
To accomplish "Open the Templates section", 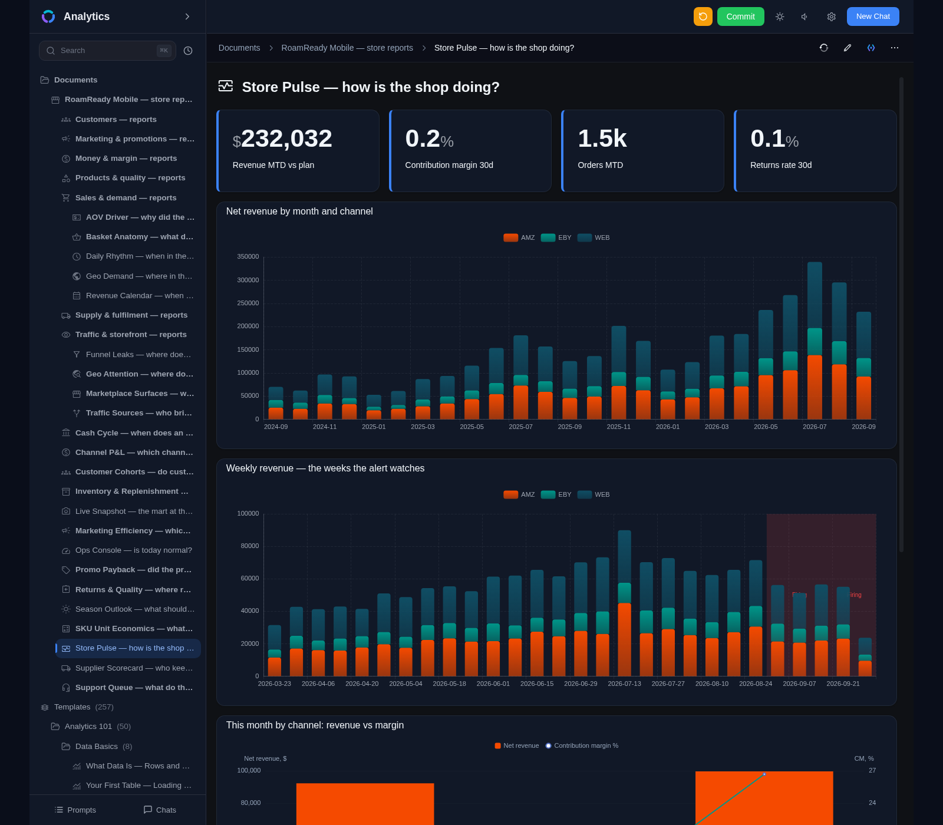I will (117, 707).
